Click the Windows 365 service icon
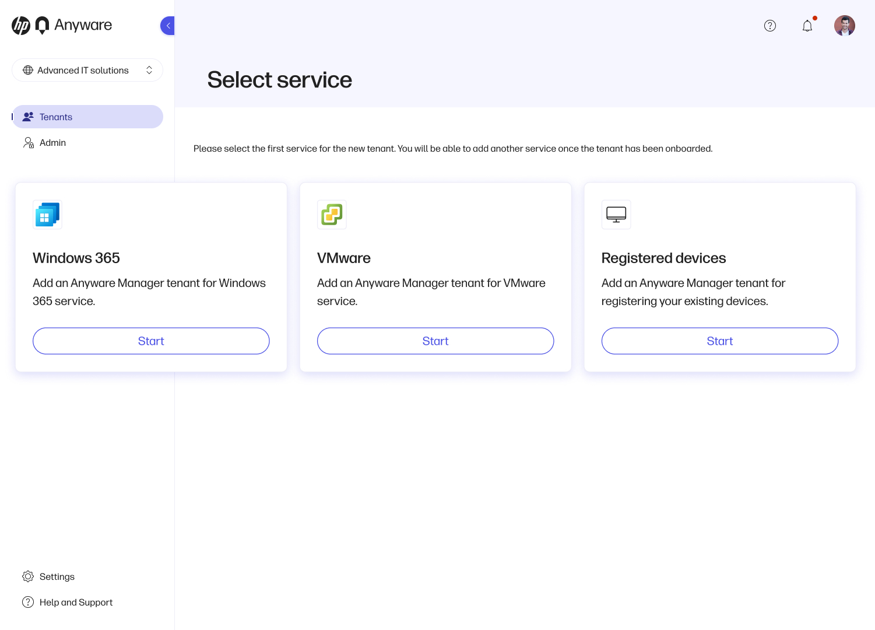Viewport: 875px width, 630px height. [x=47, y=215]
